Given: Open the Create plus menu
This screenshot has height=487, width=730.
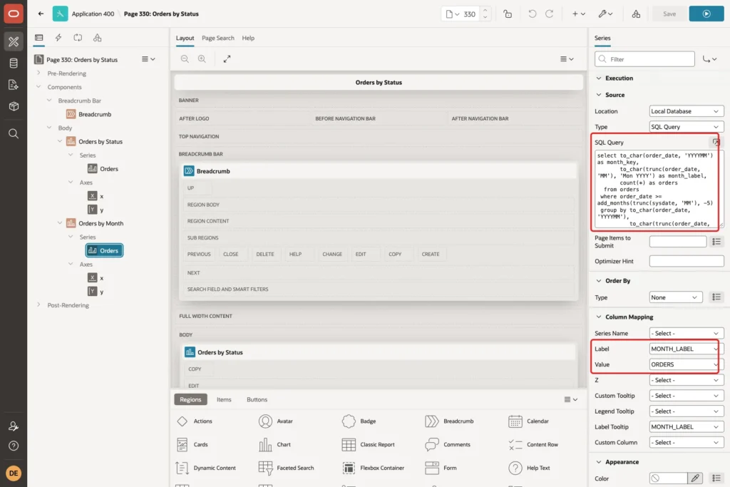Looking at the screenshot, I should tap(579, 14).
